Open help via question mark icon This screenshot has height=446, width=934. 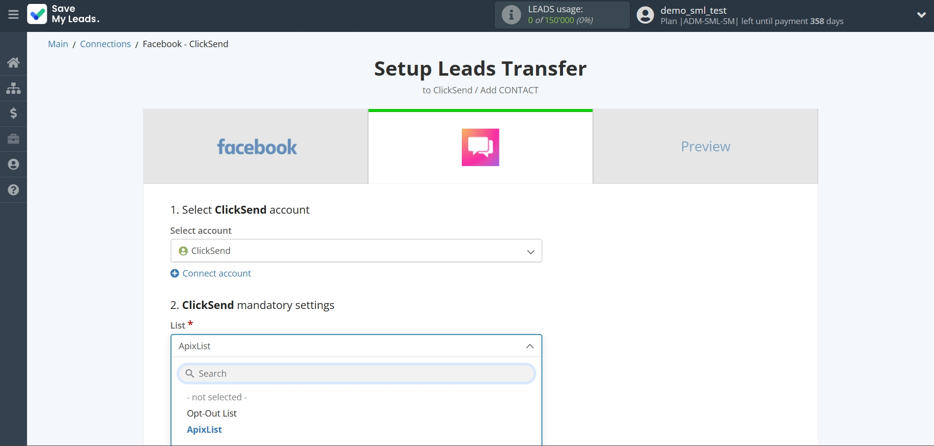pos(13,190)
